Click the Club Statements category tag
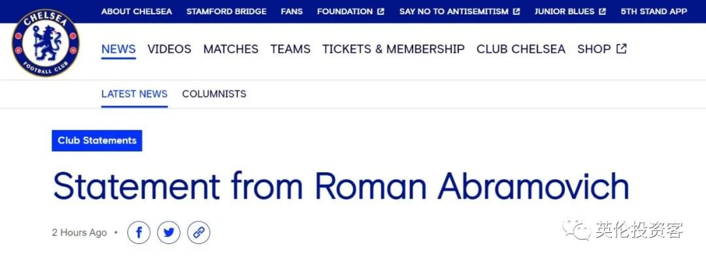Screen dimensions: 706x261 (x=97, y=140)
